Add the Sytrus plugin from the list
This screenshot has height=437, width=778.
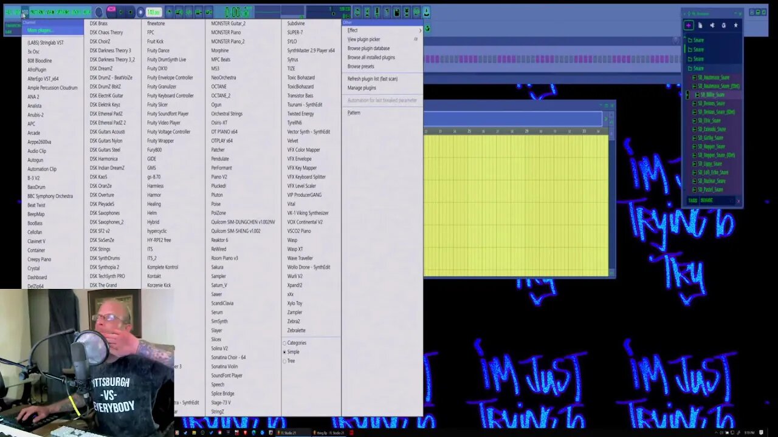(x=293, y=59)
